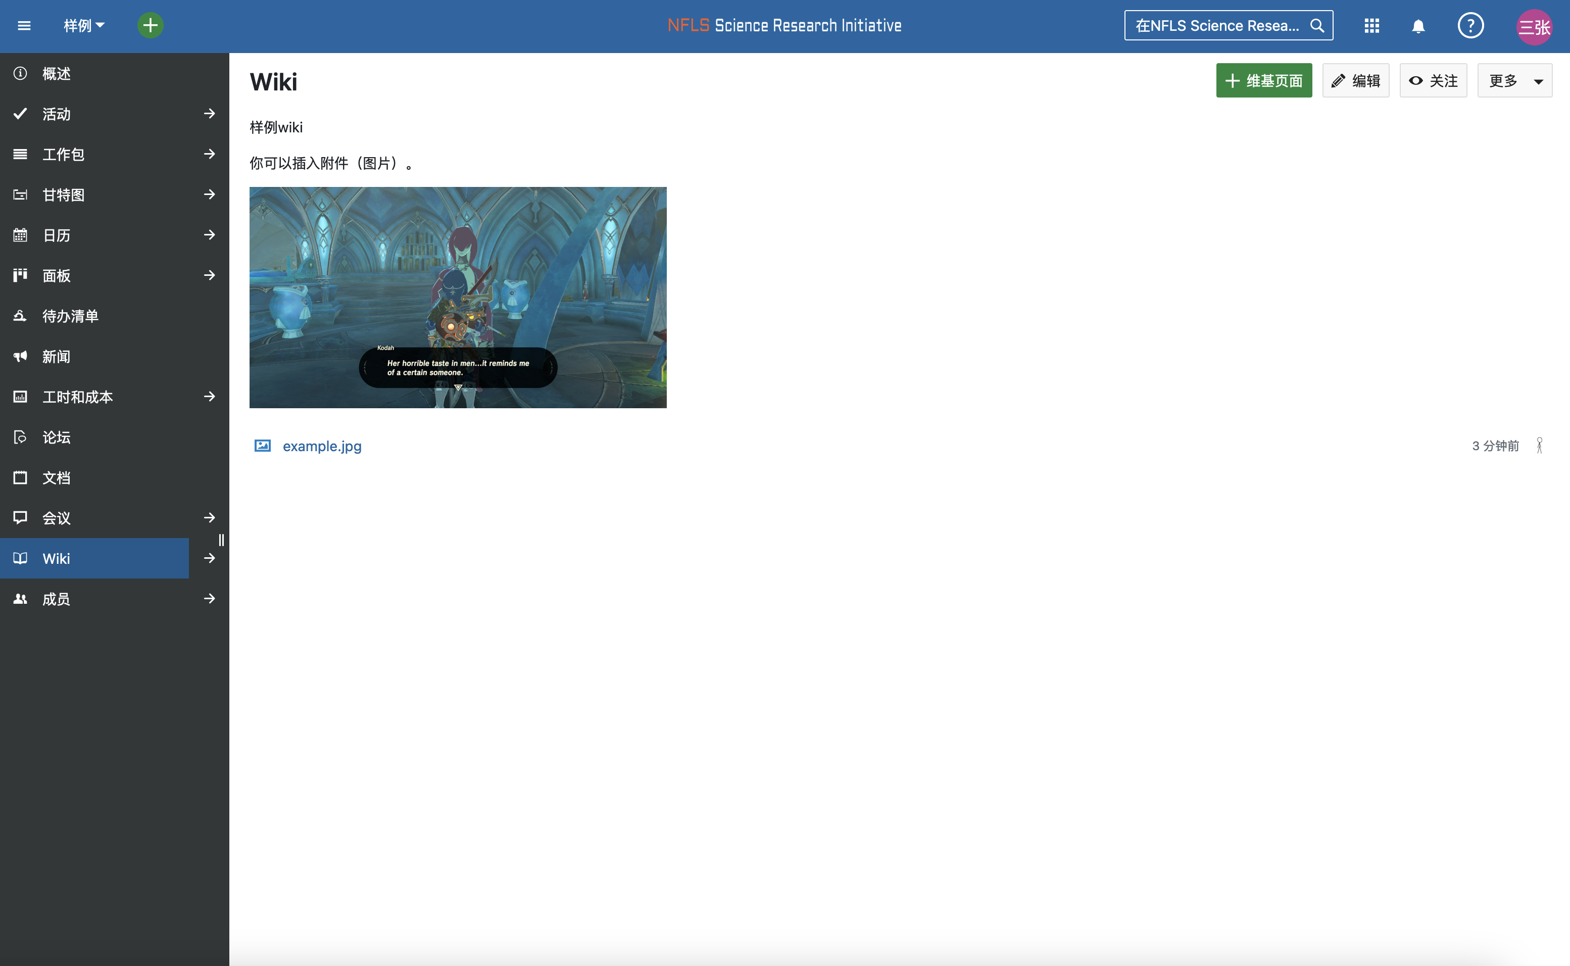Click the 维基页面 create button

pyautogui.click(x=1263, y=80)
